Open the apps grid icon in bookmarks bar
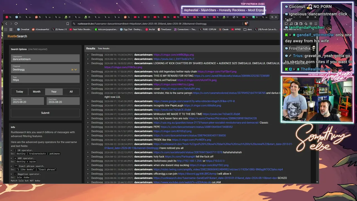This screenshot has width=357, height=201. (x=11, y=29)
